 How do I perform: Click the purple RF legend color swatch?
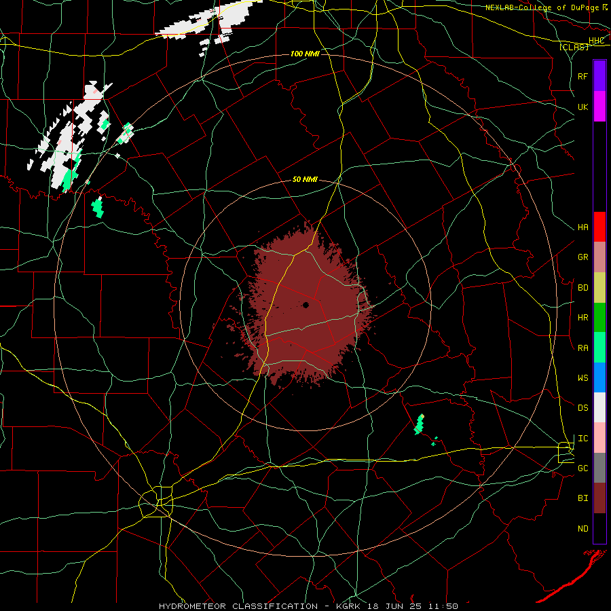pos(599,76)
